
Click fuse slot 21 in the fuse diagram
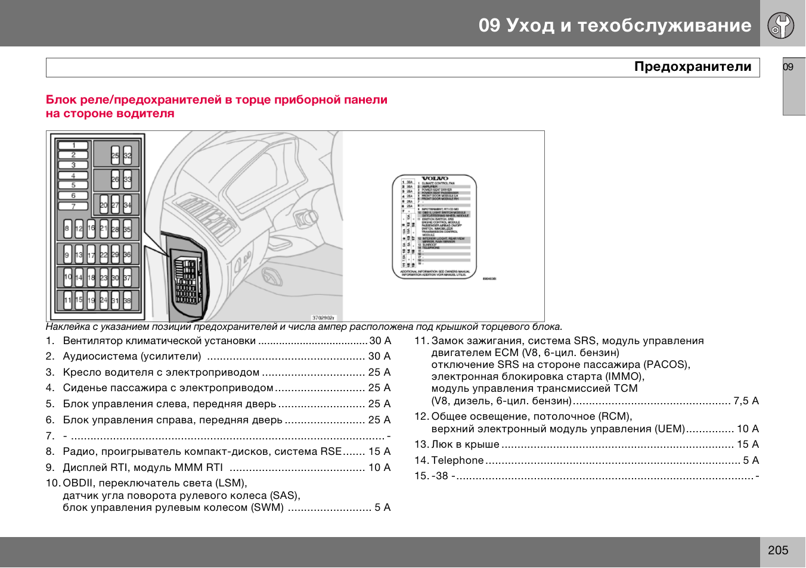click(104, 229)
